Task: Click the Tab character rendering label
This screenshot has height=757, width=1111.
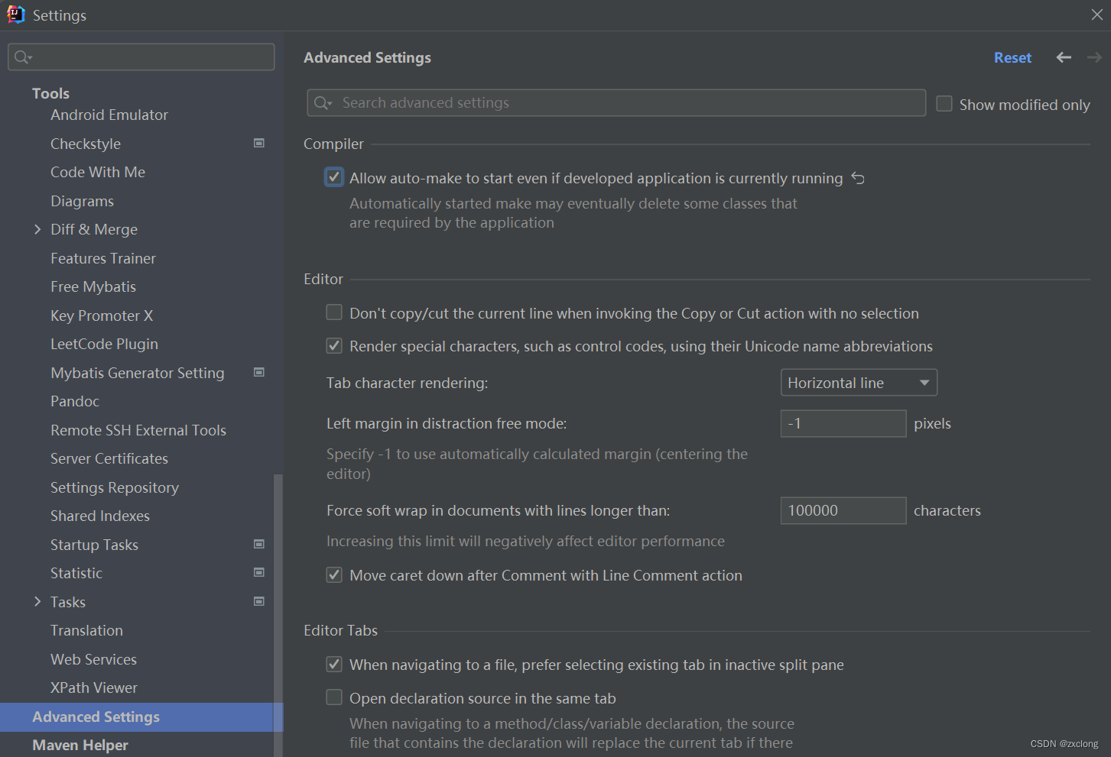Action: (x=407, y=383)
